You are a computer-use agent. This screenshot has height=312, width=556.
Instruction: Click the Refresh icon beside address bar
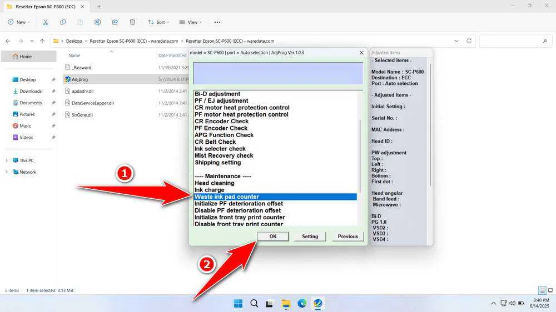pyautogui.click(x=469, y=41)
